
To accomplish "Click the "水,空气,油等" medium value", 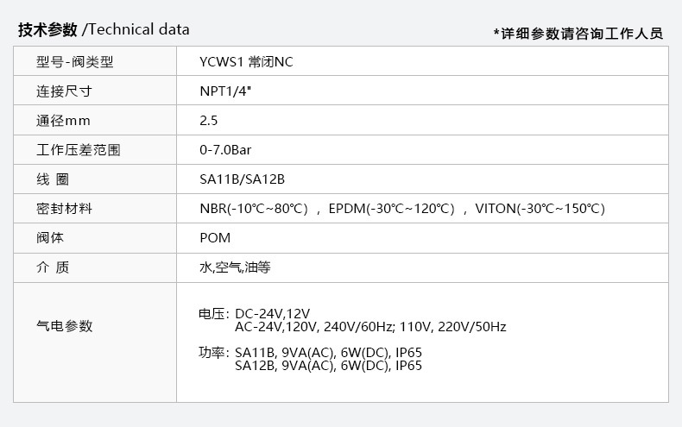I will [235, 267].
